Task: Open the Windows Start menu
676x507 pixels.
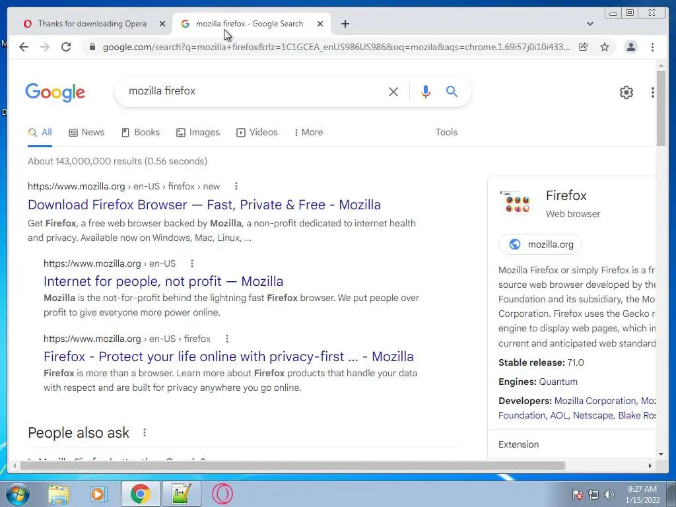Action: tap(18, 494)
